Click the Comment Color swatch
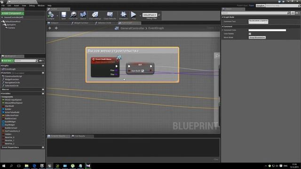The height and width of the screenshot is (169, 301). 267,30
